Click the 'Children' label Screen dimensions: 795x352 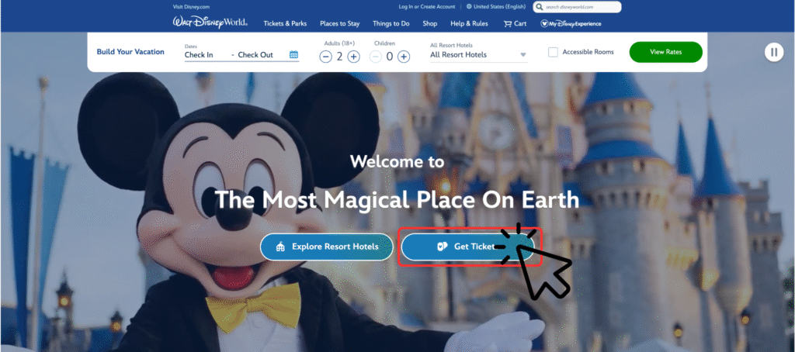coord(384,43)
